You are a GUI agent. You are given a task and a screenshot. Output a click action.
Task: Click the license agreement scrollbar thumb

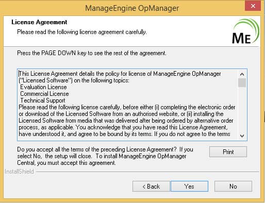point(242,83)
